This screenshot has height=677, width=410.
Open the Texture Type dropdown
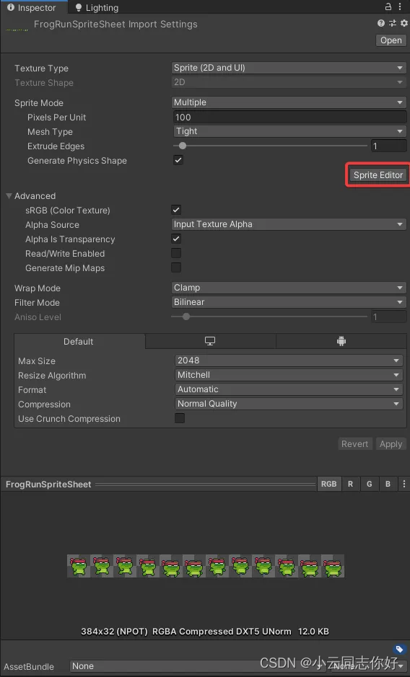point(289,68)
